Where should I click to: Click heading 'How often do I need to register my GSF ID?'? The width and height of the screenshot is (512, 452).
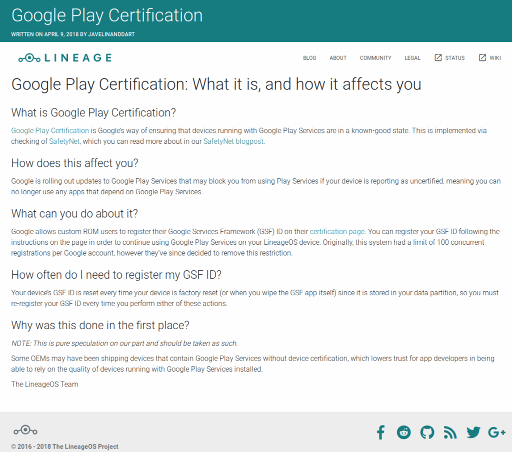pyautogui.click(x=116, y=275)
